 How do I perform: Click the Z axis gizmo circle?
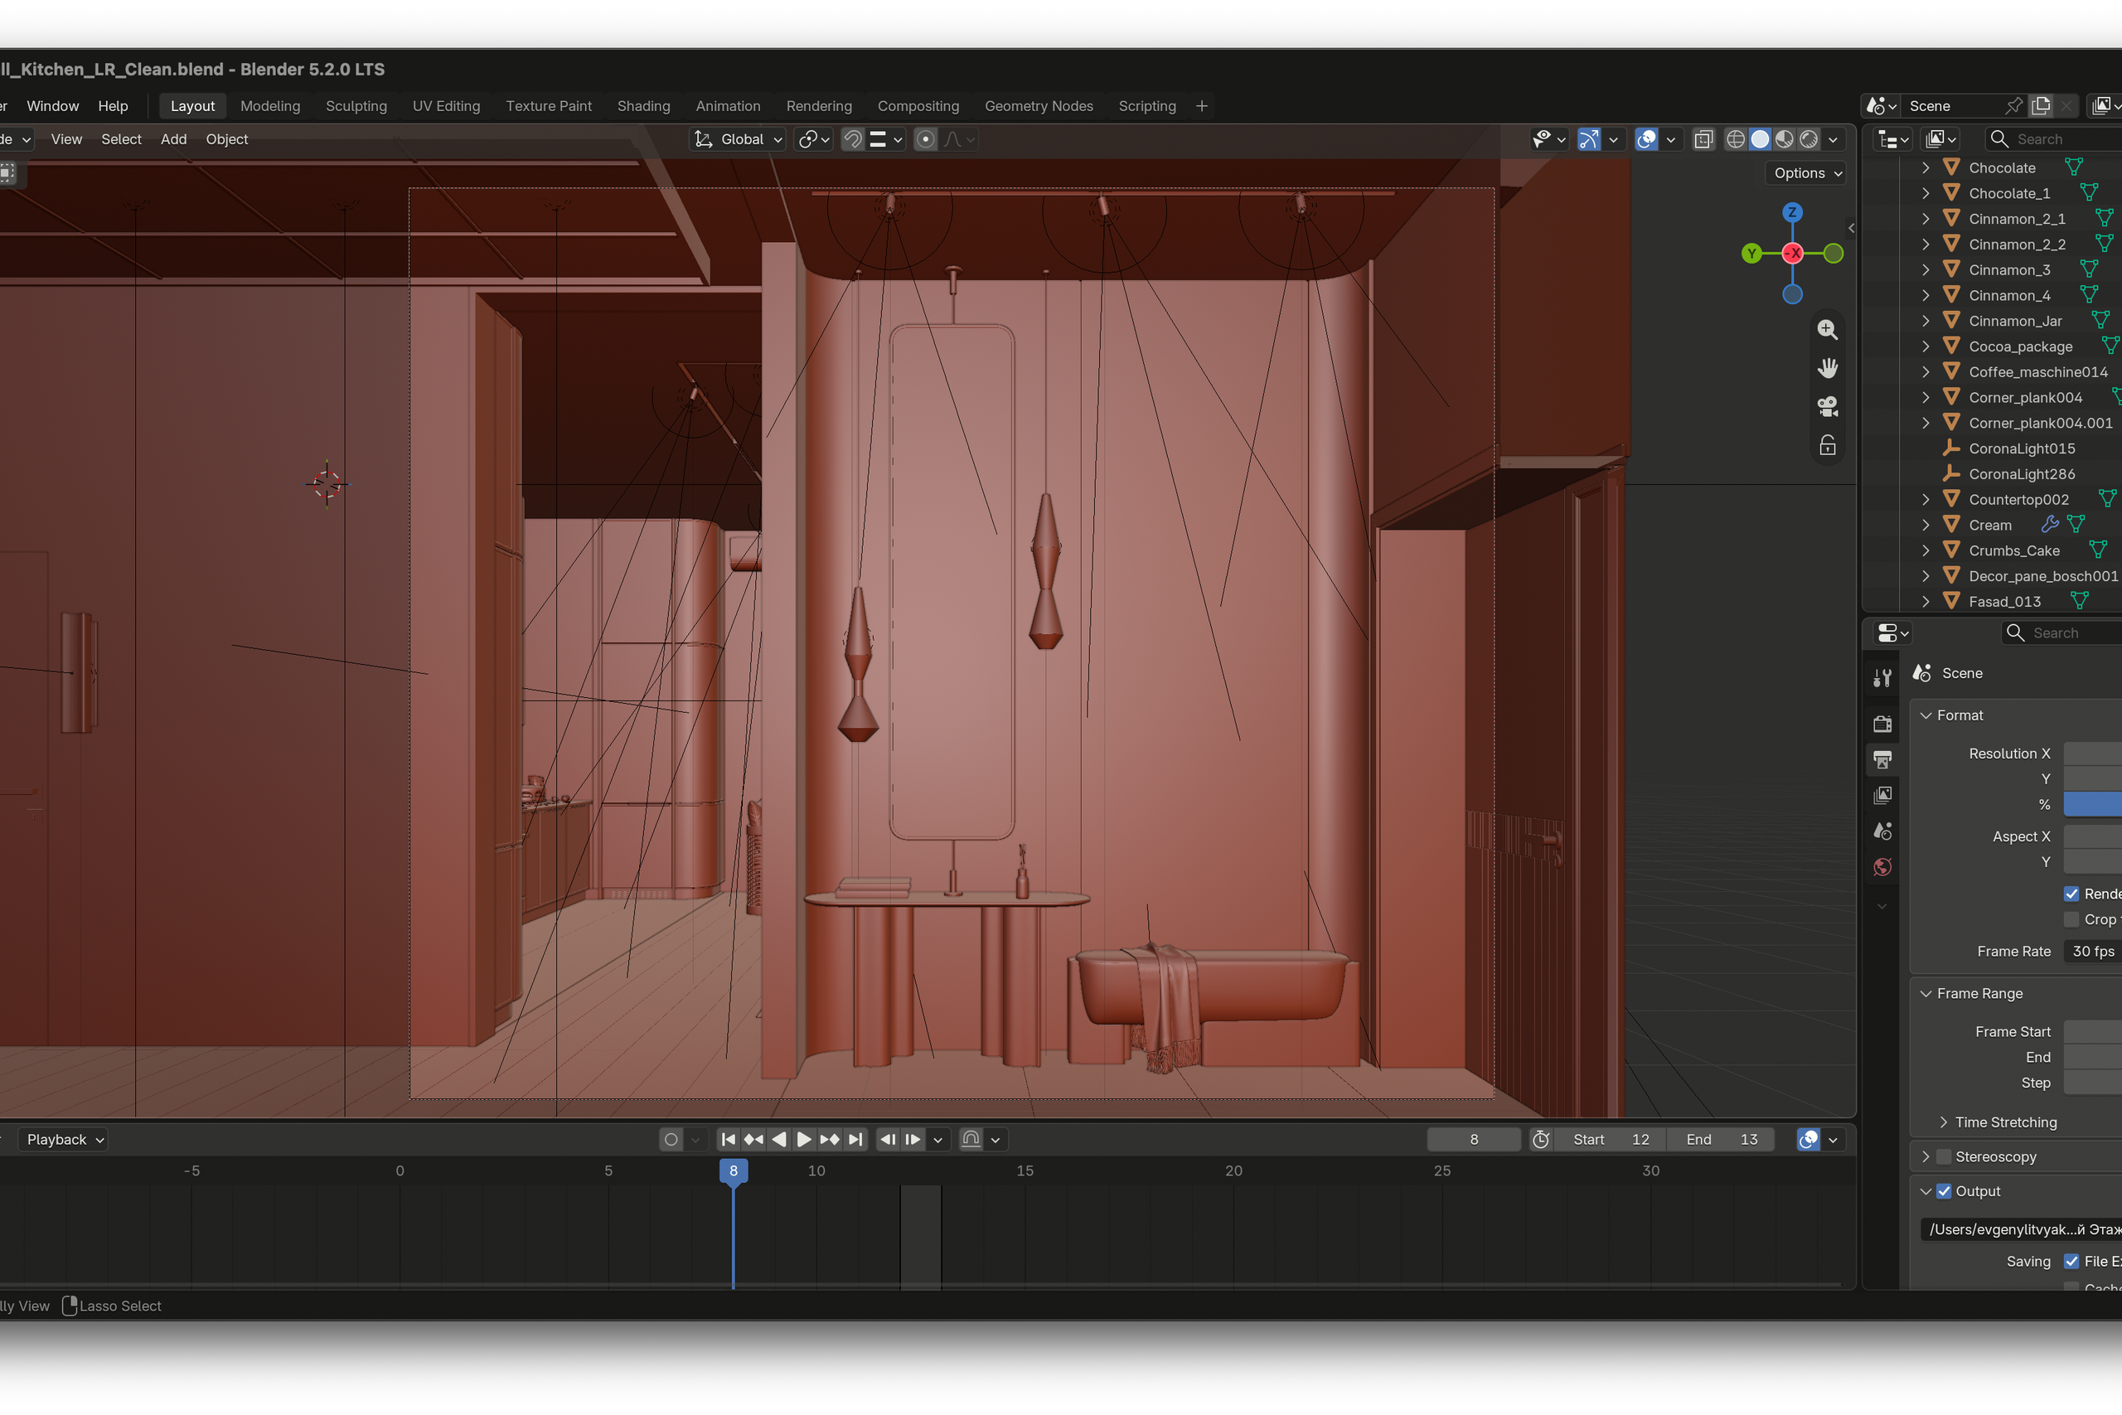1793,212
